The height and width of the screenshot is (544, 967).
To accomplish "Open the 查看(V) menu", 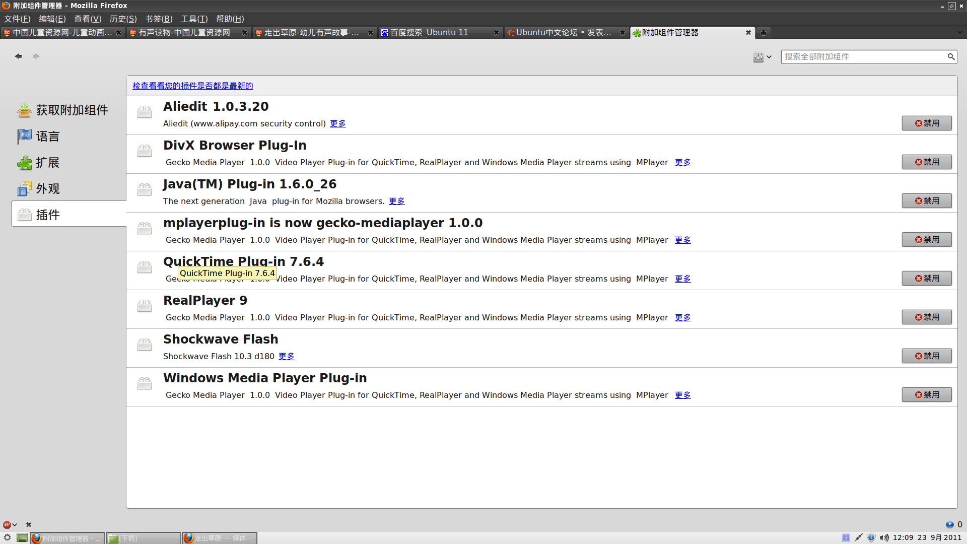I will pos(88,19).
